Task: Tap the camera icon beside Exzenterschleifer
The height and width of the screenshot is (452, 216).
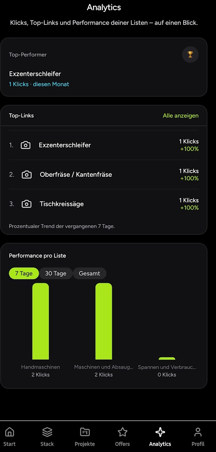Action: (x=26, y=145)
